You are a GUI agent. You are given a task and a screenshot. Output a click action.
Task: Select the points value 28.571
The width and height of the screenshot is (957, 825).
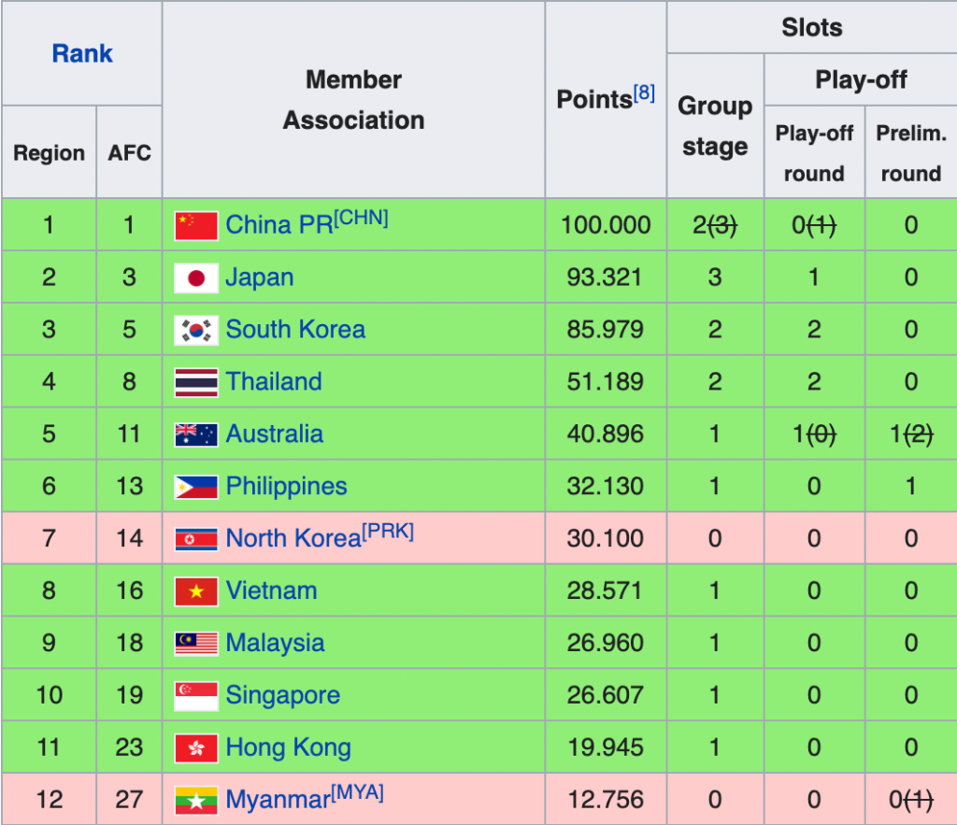(605, 590)
